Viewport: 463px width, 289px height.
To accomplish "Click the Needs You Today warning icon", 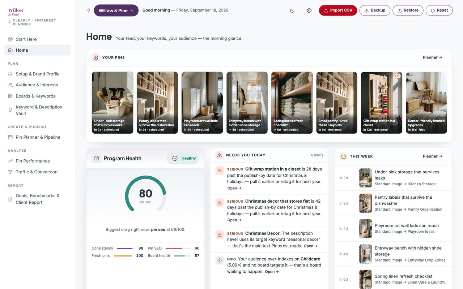I will pyautogui.click(x=219, y=155).
